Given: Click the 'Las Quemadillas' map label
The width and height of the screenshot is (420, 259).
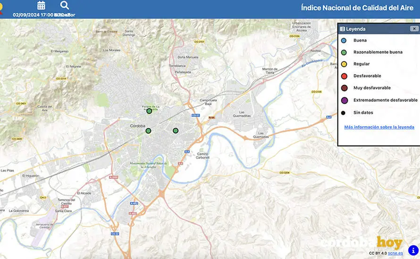Looking at the screenshot, I should tap(242, 114).
